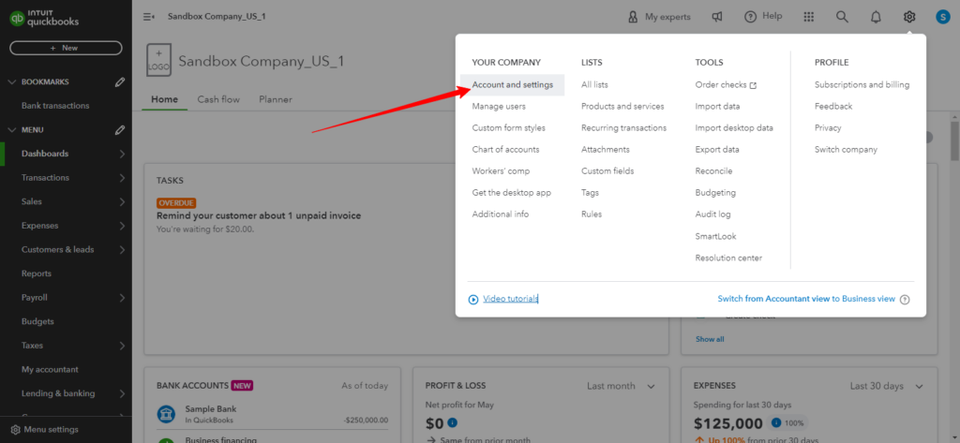960x443 pixels.
Task: Open the megaphone announcements icon
Action: pos(717,17)
